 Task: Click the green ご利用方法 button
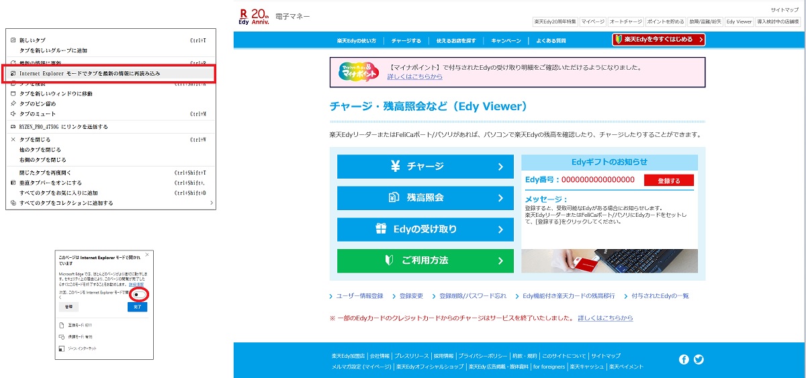425,261
